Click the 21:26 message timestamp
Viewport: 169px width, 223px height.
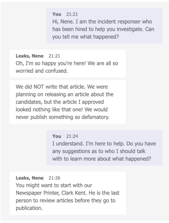54,178
